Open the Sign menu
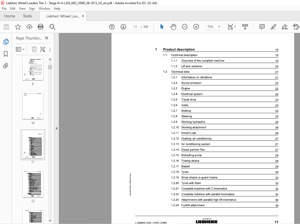This screenshot has height=224, width=300. (32, 9)
